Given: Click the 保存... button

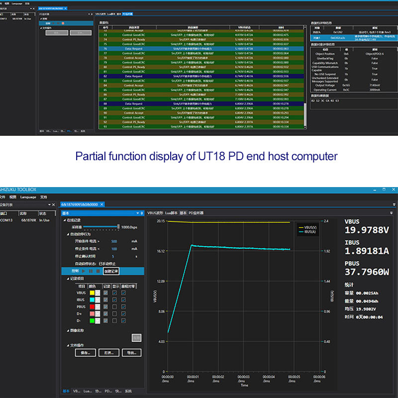Looking at the screenshot, I should (85, 353).
